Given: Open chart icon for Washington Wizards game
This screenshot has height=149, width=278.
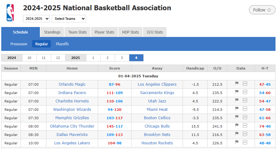Looking at the screenshot, I should [245, 109].
